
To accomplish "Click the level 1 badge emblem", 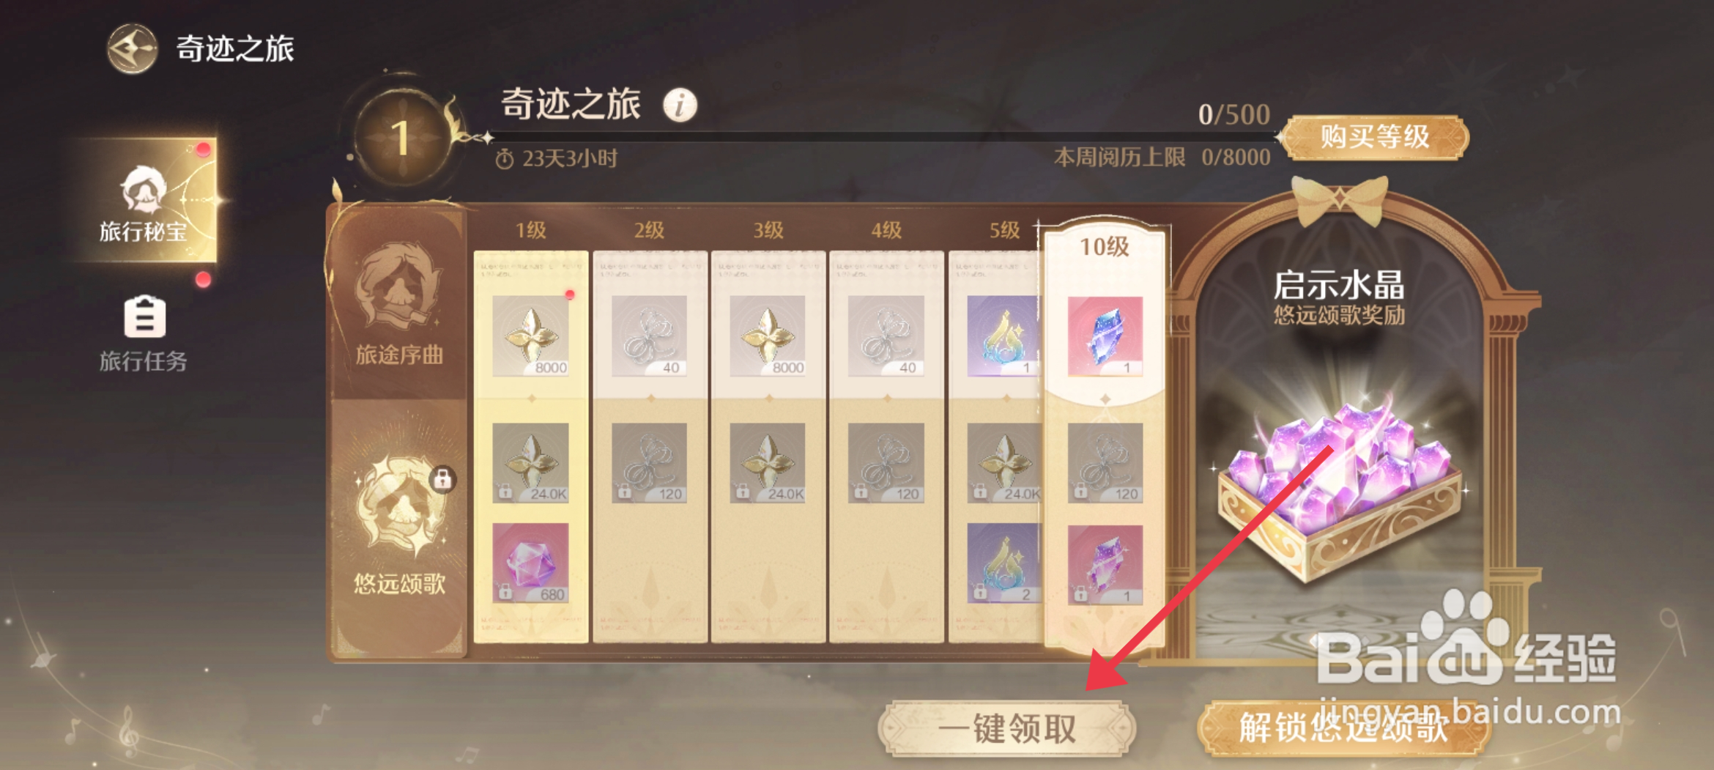I will tap(401, 137).
